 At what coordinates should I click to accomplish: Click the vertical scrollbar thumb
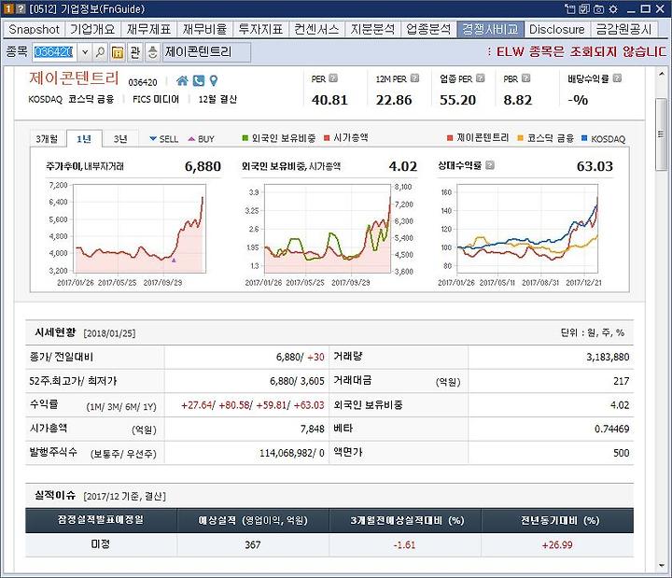661,134
